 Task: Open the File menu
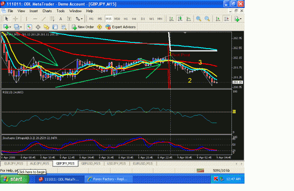[x=10, y=11]
